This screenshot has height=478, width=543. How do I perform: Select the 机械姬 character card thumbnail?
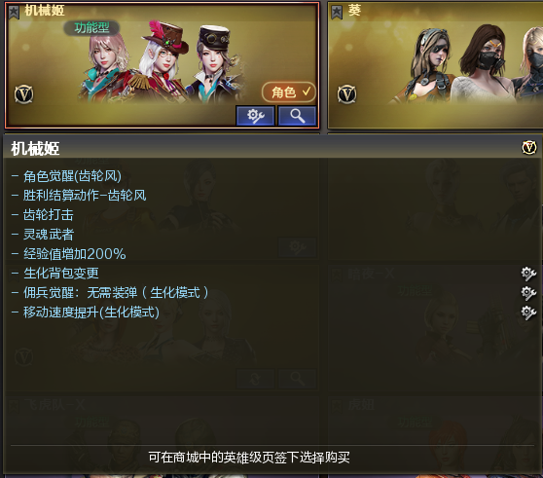click(163, 65)
